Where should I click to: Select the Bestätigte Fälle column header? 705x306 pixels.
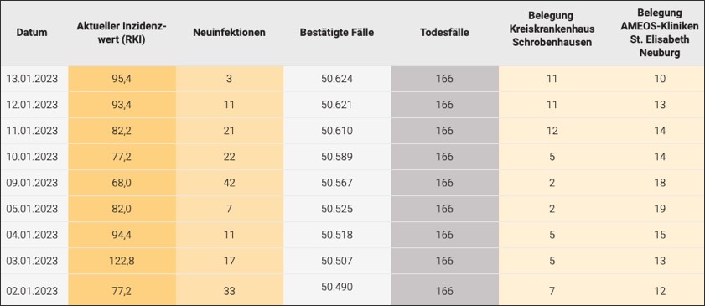[x=337, y=33]
